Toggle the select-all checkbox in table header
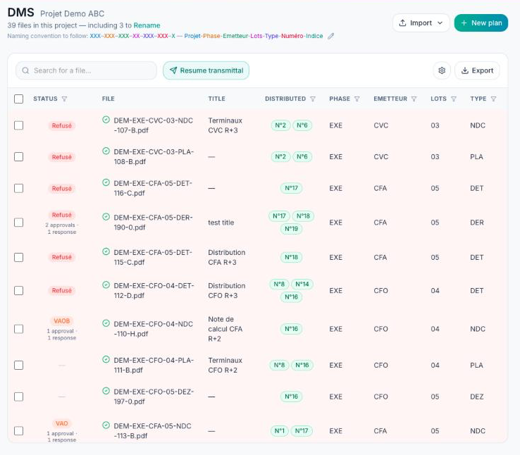The width and height of the screenshot is (520, 455). click(x=18, y=99)
